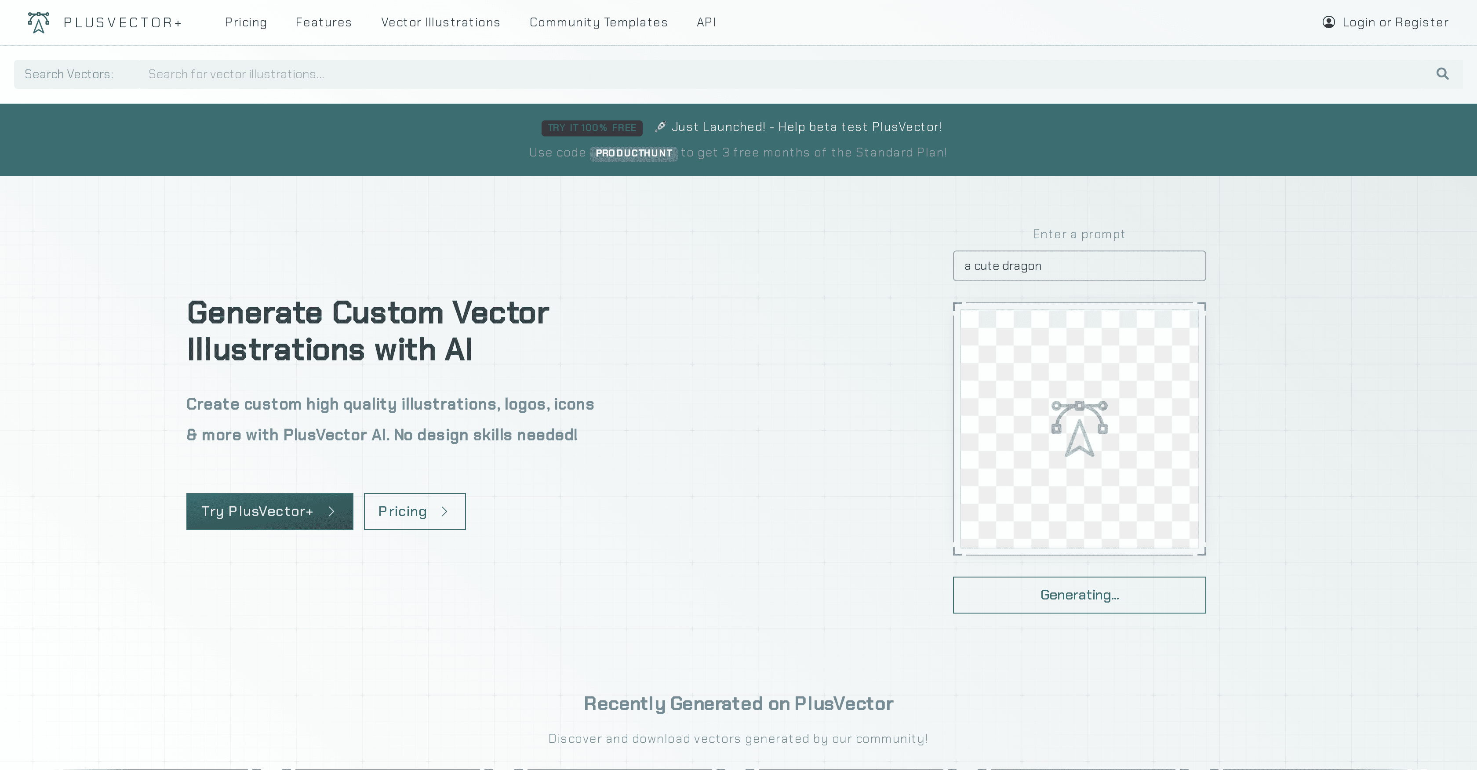Open the API page
The height and width of the screenshot is (770, 1477).
706,22
